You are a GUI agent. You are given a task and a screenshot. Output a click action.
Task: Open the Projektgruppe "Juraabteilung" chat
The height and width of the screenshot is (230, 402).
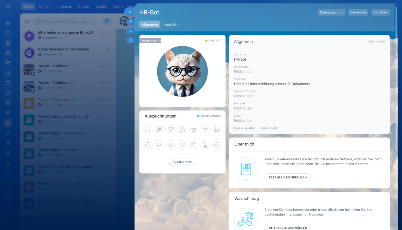[68, 120]
